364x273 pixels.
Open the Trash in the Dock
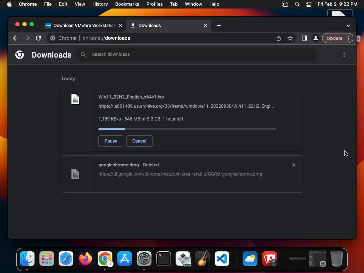point(337,258)
